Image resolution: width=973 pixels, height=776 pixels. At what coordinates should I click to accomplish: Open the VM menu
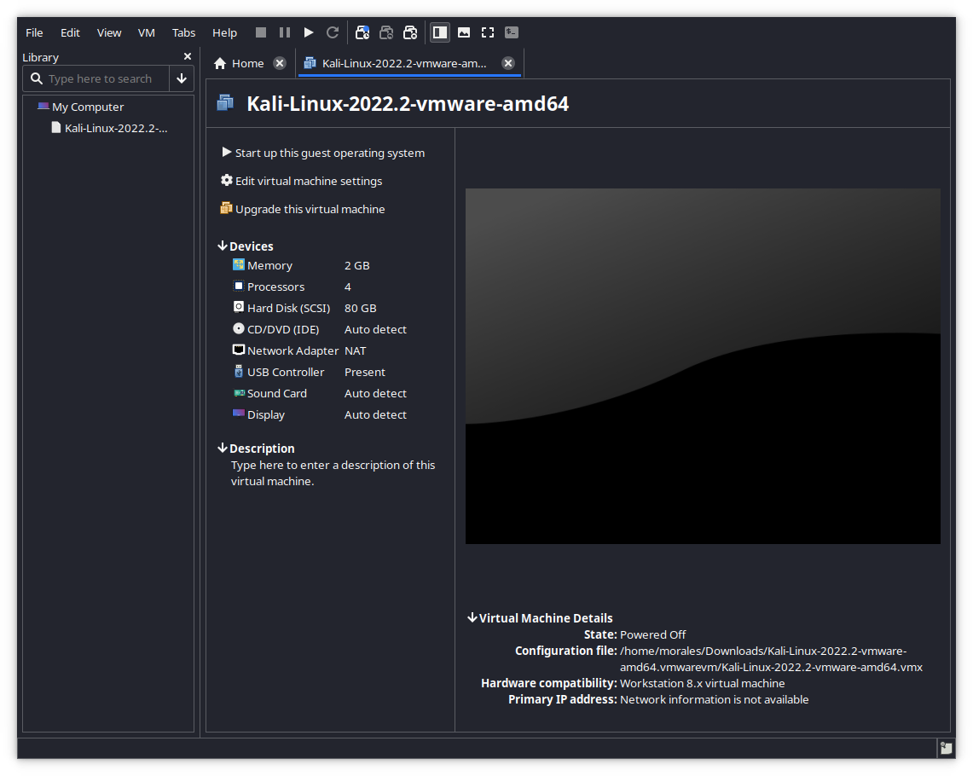(x=147, y=32)
